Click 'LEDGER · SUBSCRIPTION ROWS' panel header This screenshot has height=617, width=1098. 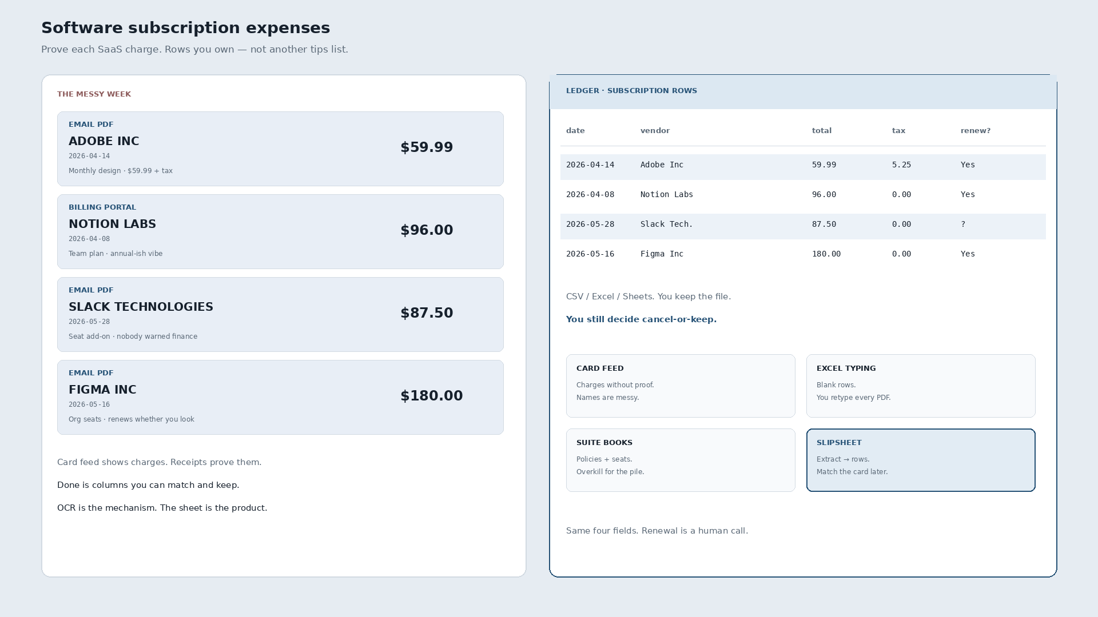[631, 91]
